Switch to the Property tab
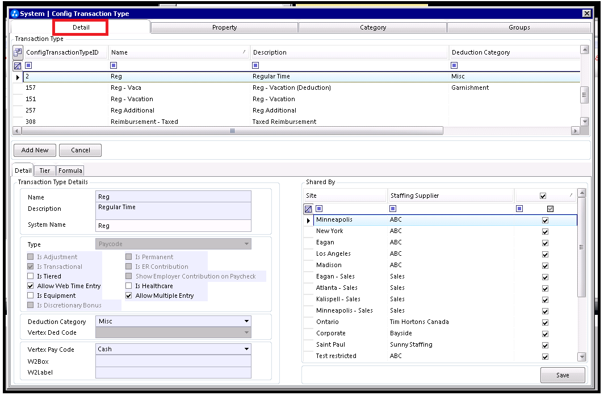Image resolution: width=604 pixels, height=395 pixels. pyautogui.click(x=225, y=27)
